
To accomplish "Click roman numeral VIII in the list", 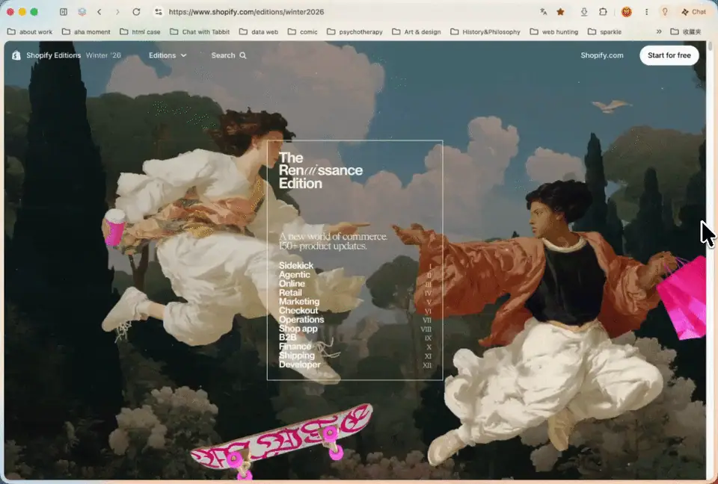I will (x=426, y=329).
